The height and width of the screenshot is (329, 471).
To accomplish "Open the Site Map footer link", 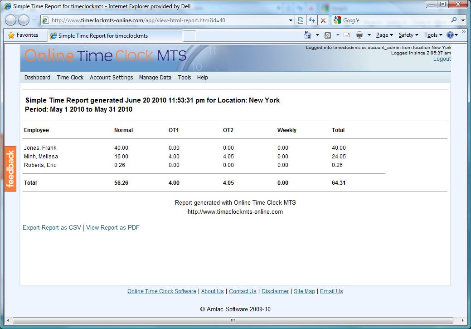I will (x=304, y=291).
